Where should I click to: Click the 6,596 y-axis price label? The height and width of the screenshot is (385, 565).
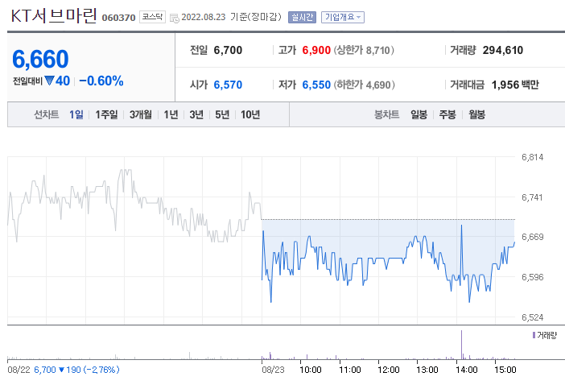point(532,277)
